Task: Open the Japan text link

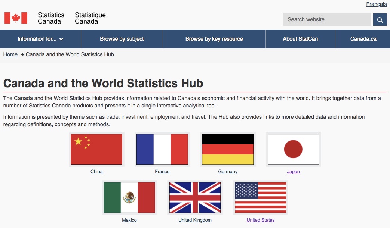Action: click(x=293, y=172)
